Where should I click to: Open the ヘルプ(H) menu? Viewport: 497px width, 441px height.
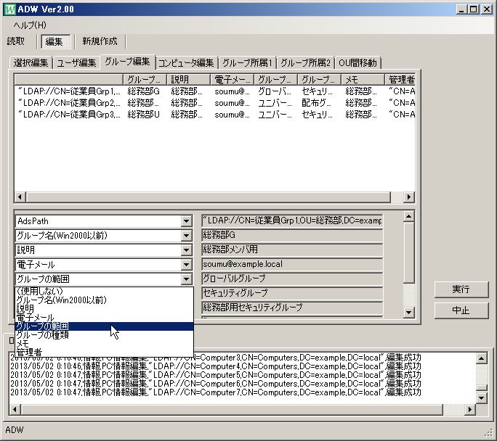click(x=30, y=25)
